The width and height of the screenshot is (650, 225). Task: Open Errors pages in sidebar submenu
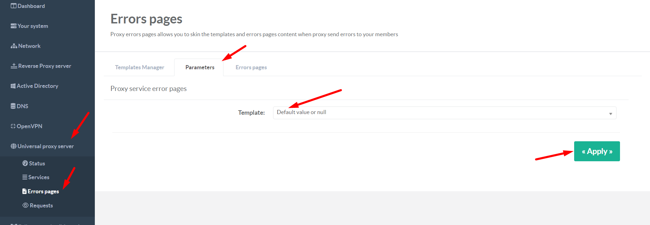tap(43, 191)
